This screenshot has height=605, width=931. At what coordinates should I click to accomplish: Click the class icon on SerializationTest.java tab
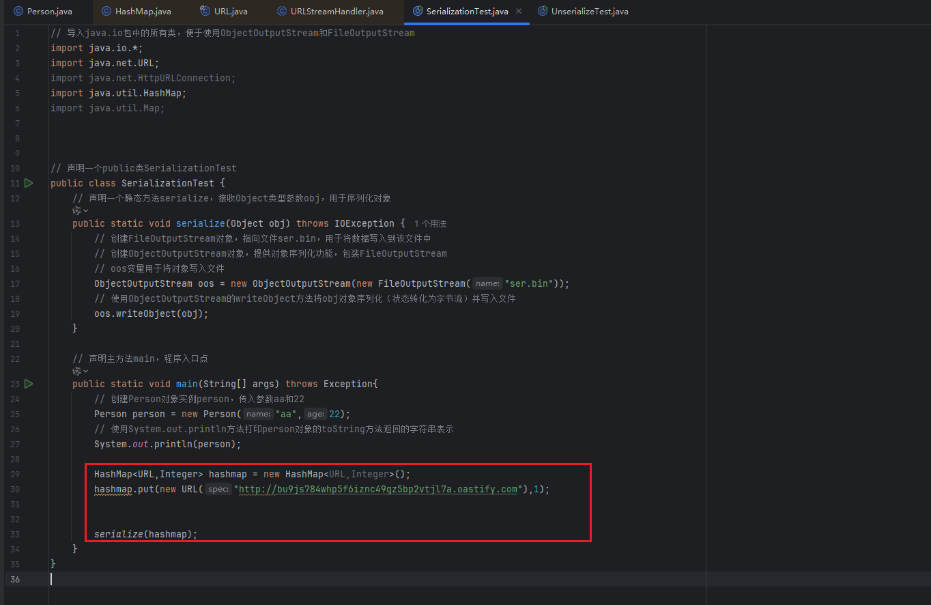417,12
